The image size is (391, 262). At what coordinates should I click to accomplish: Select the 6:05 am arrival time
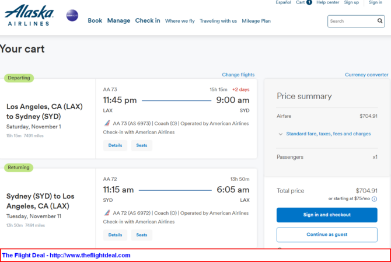(233, 190)
